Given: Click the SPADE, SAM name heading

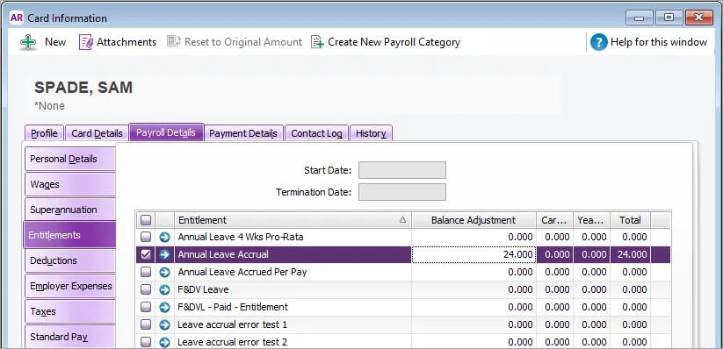Looking at the screenshot, I should tap(83, 88).
